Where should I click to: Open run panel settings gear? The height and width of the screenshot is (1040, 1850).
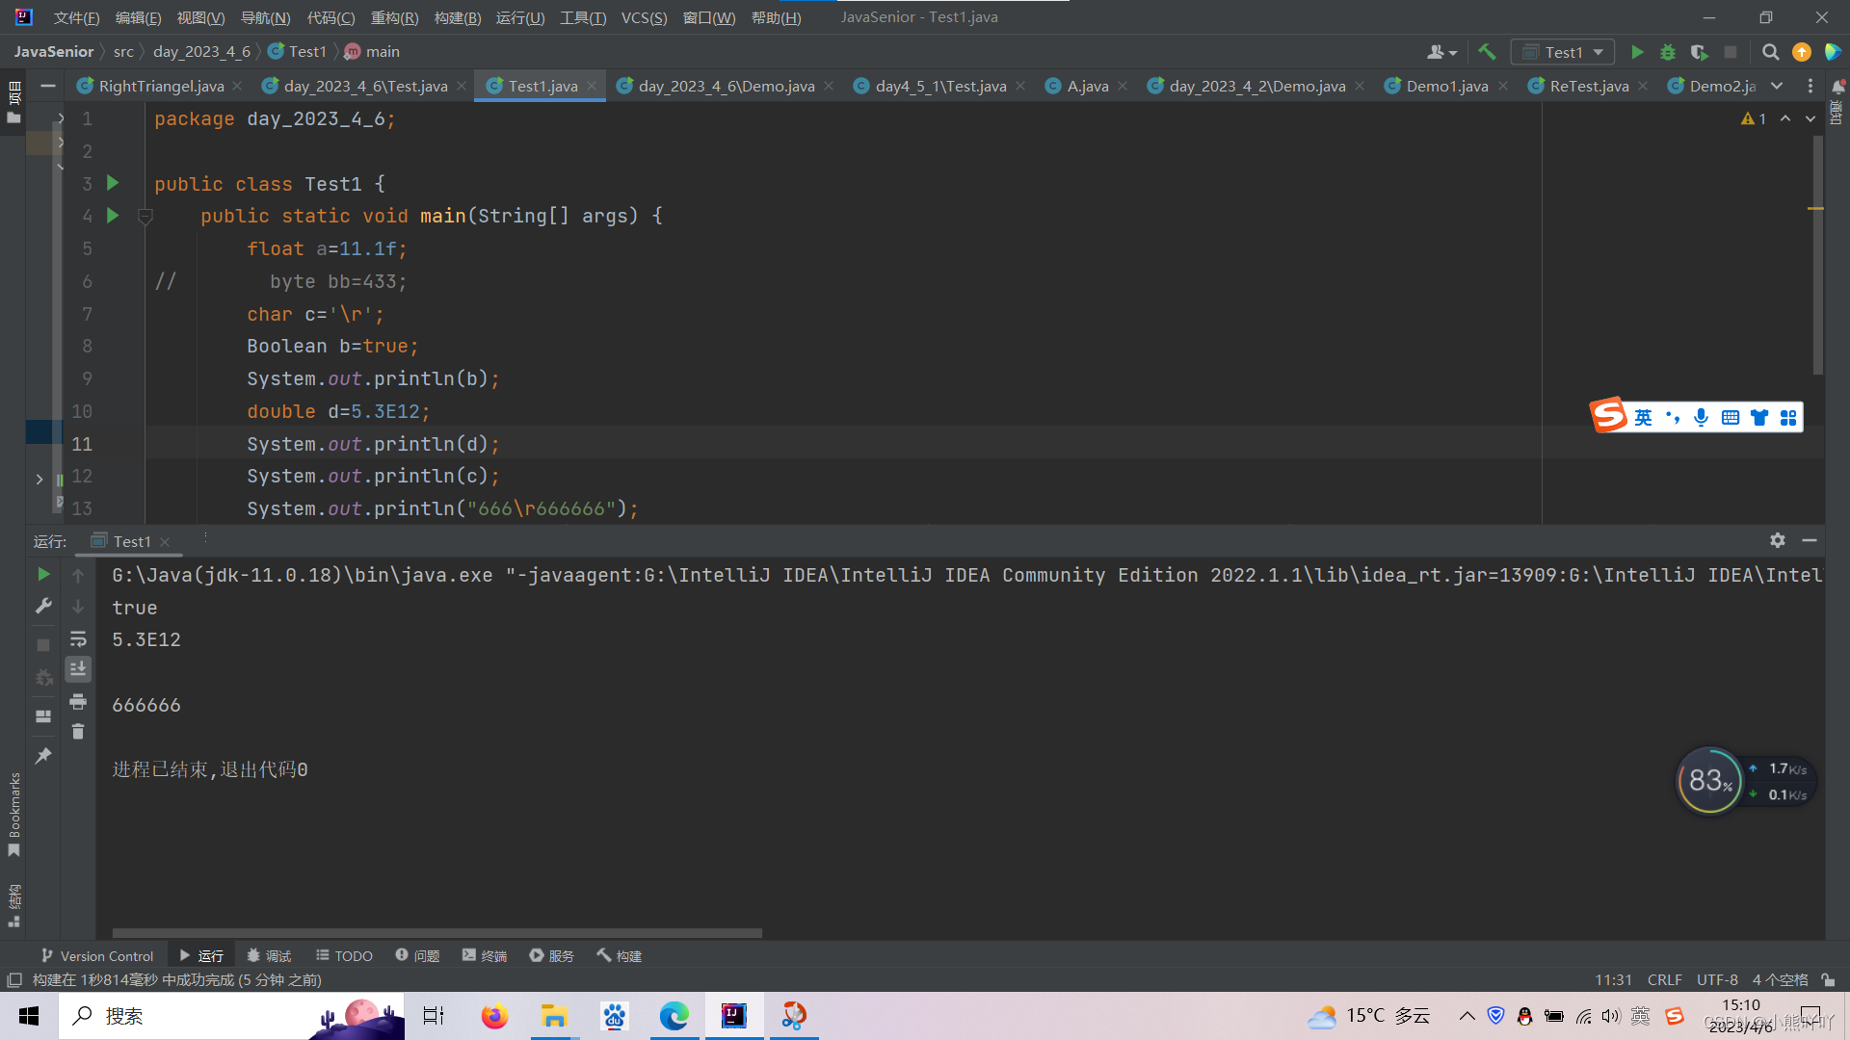pyautogui.click(x=1778, y=540)
